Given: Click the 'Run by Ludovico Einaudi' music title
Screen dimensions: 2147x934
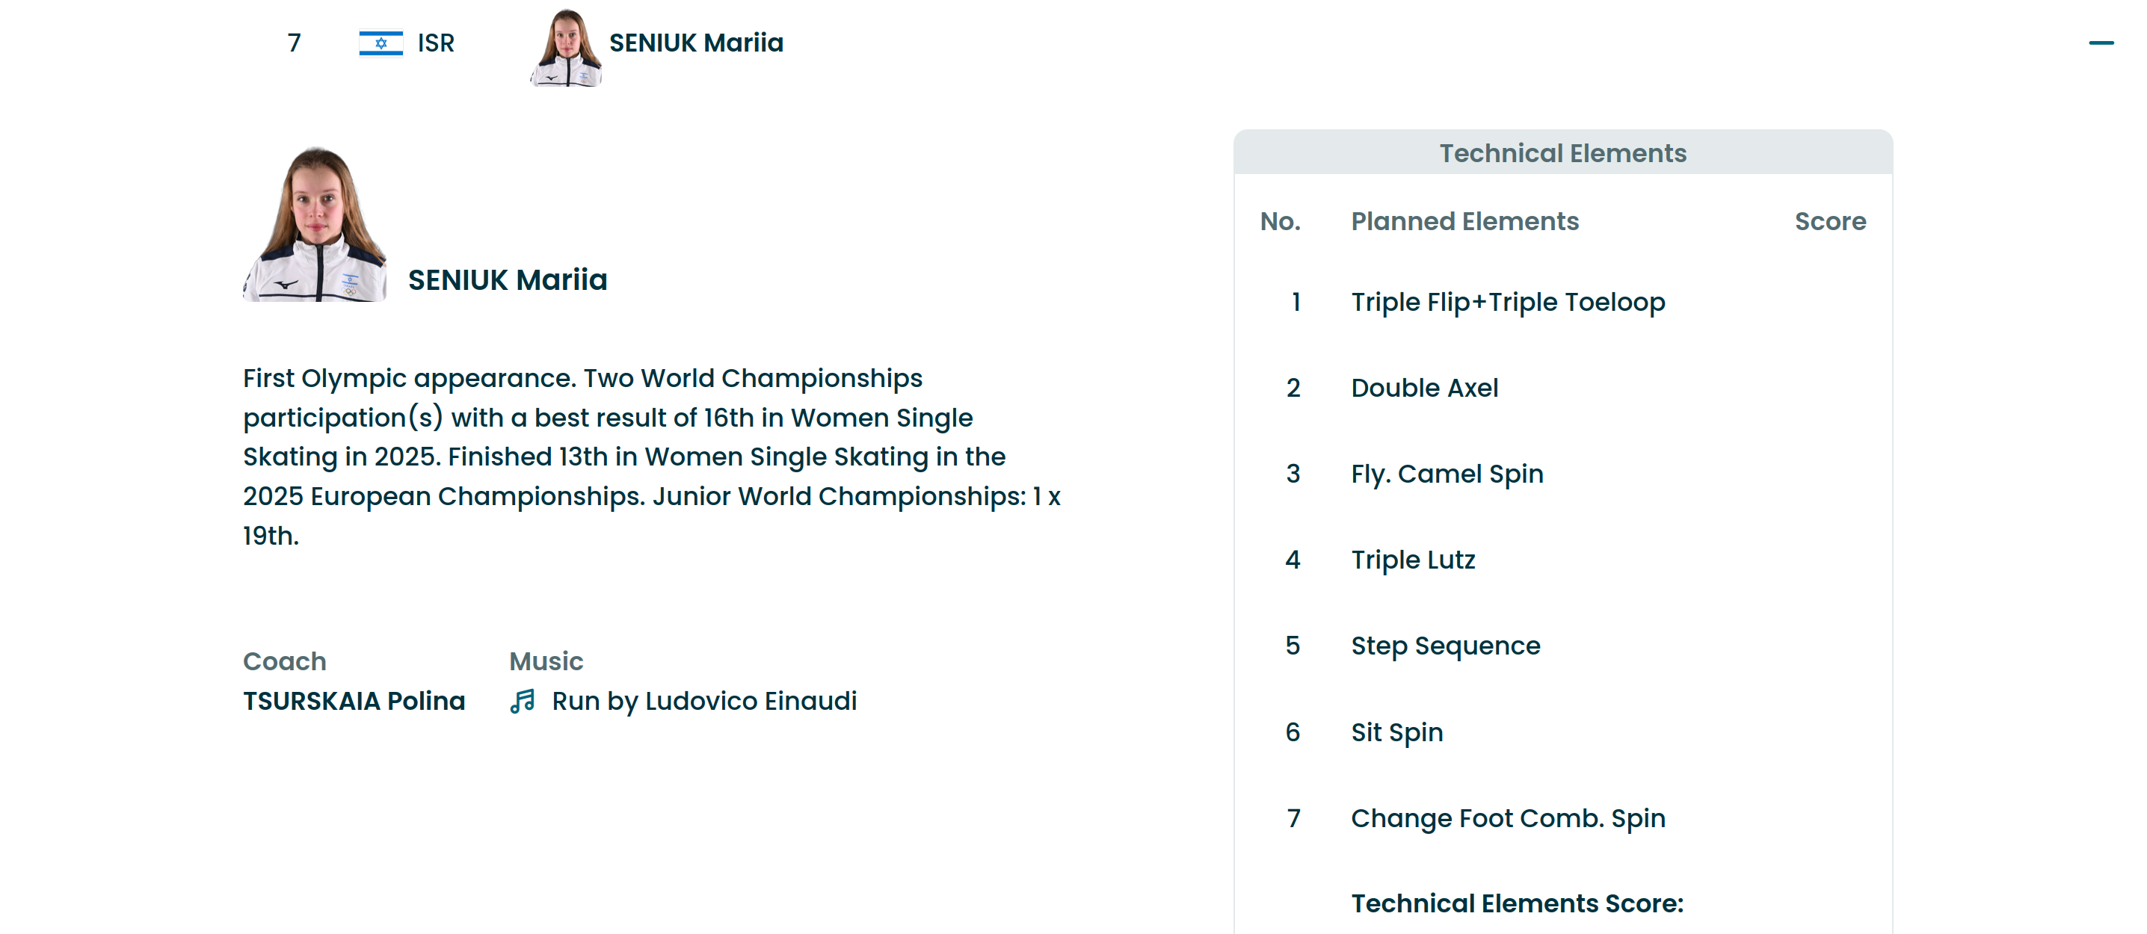Looking at the screenshot, I should [704, 702].
